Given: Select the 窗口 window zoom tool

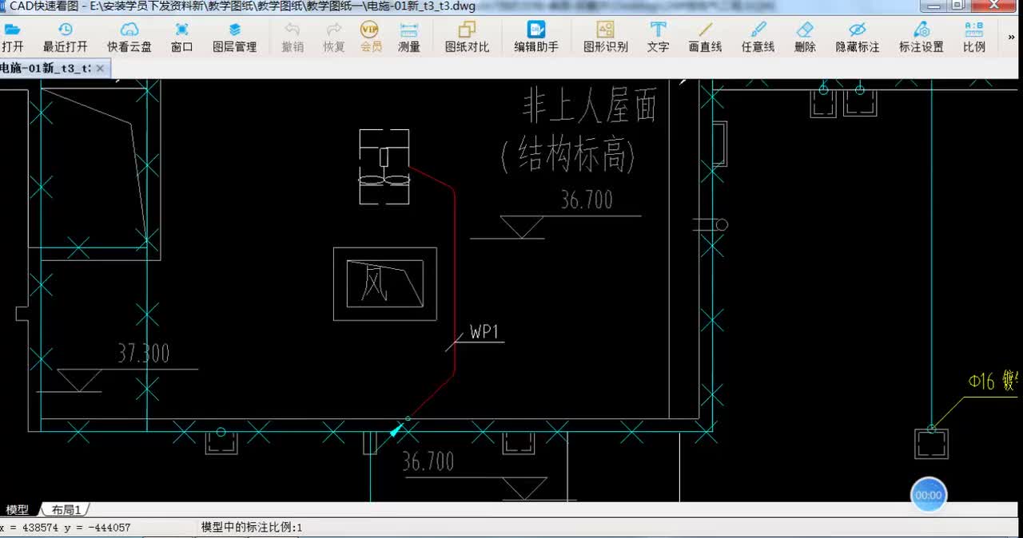Looking at the screenshot, I should coord(181,38).
